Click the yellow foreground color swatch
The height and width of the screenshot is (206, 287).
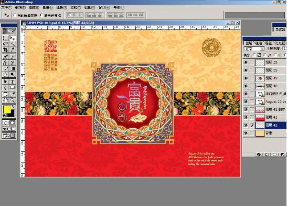click(x=7, y=110)
